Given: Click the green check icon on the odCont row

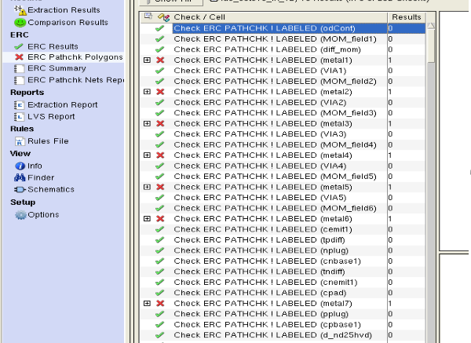Looking at the screenshot, I should tap(160, 28).
